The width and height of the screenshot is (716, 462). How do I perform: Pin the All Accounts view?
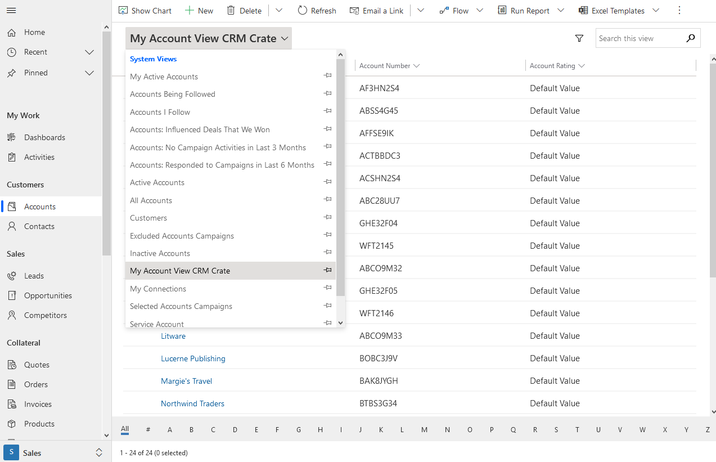[327, 199]
